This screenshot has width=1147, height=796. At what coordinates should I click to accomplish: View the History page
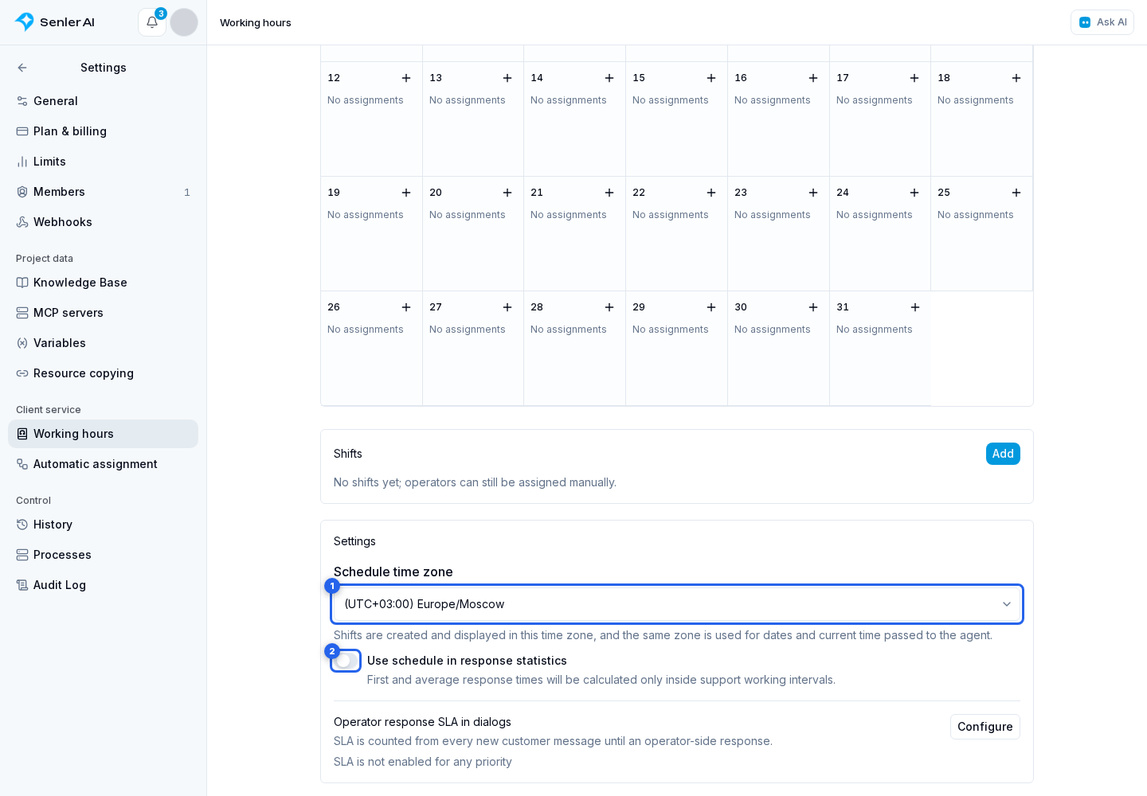pyautogui.click(x=104, y=525)
